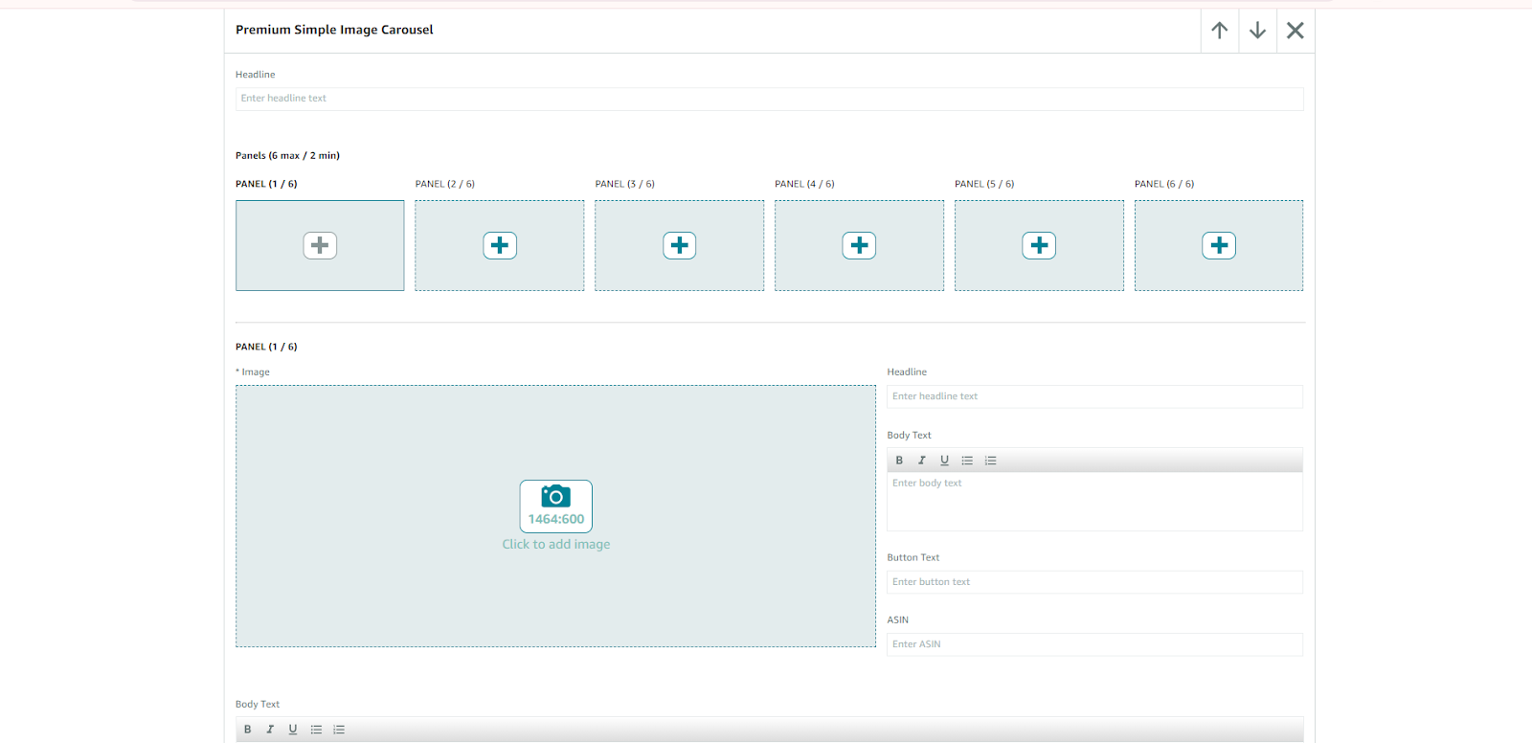
Task: Toggle bold in panel Body Text toolbar
Action: tap(899, 461)
